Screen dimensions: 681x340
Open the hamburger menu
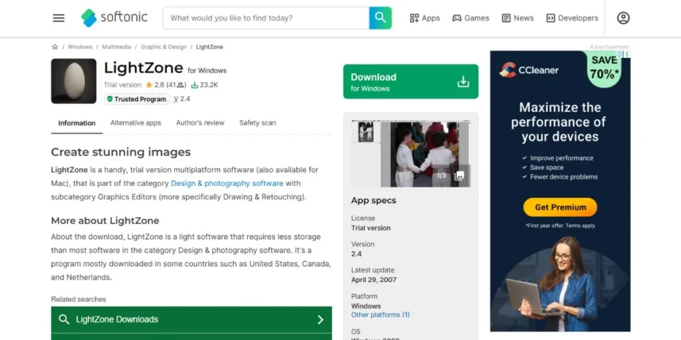[x=59, y=18]
